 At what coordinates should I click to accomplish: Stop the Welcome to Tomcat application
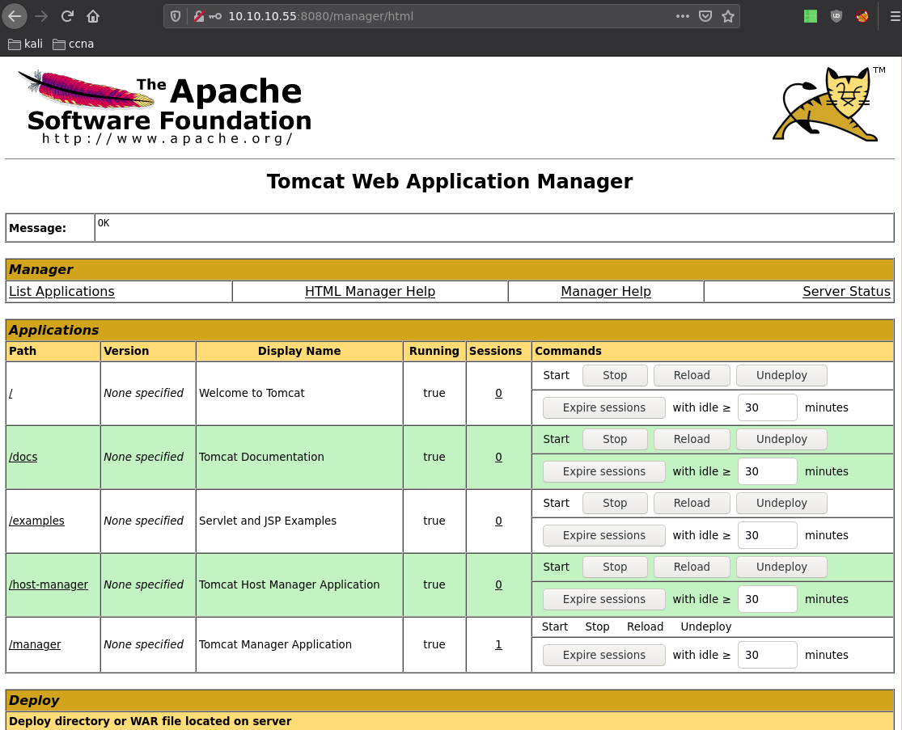pos(615,375)
